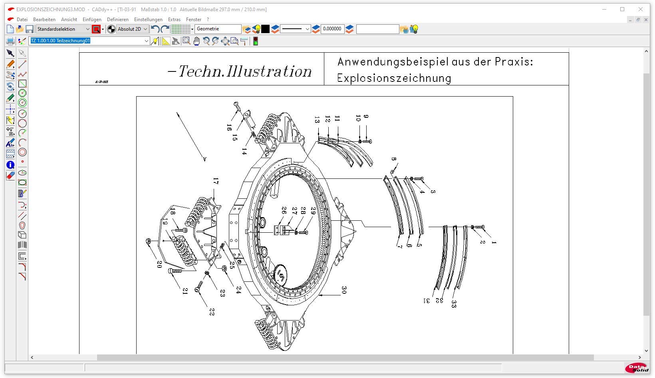Click layer stack icon before 0.000000 field
655x378 pixels.
click(316, 29)
